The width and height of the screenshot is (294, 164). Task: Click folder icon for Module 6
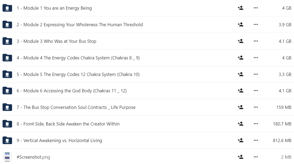point(7,91)
